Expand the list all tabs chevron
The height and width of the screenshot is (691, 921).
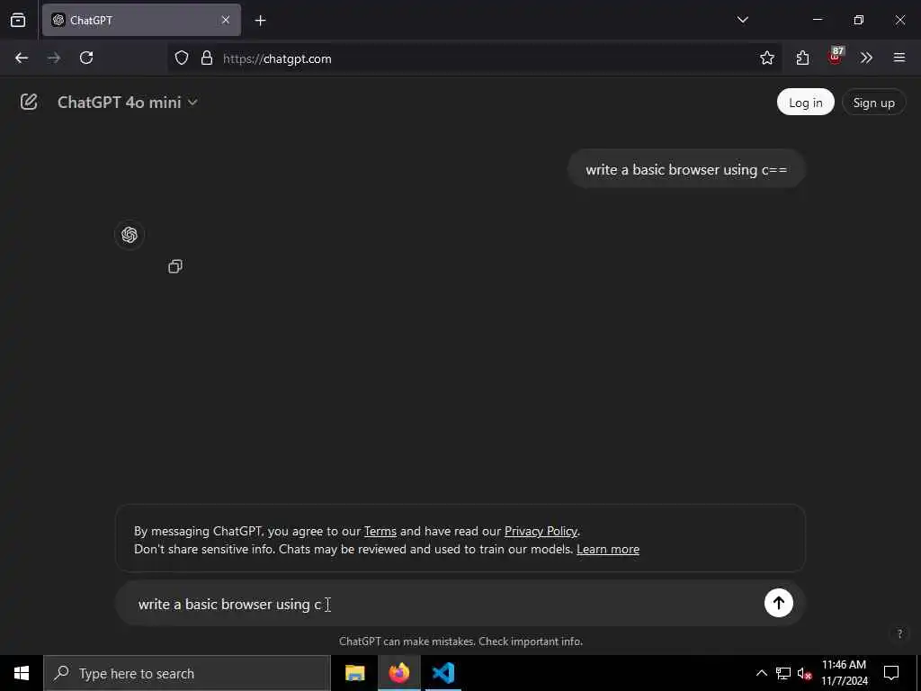click(742, 20)
